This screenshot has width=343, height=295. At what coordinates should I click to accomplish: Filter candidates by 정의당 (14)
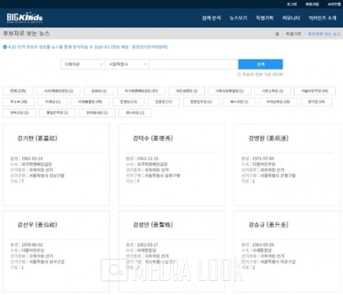pyautogui.click(x=316, y=102)
